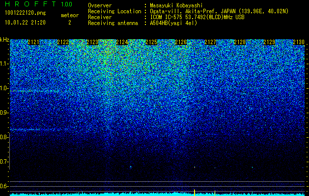Click the 1.0 kHz axis label
The image size is (309, 196).
(4, 88)
